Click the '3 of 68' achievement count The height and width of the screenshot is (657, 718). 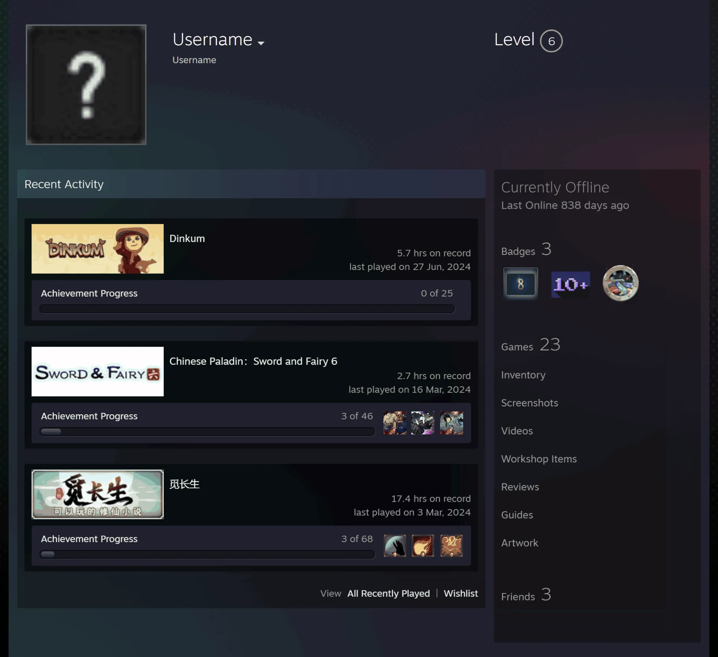click(357, 539)
